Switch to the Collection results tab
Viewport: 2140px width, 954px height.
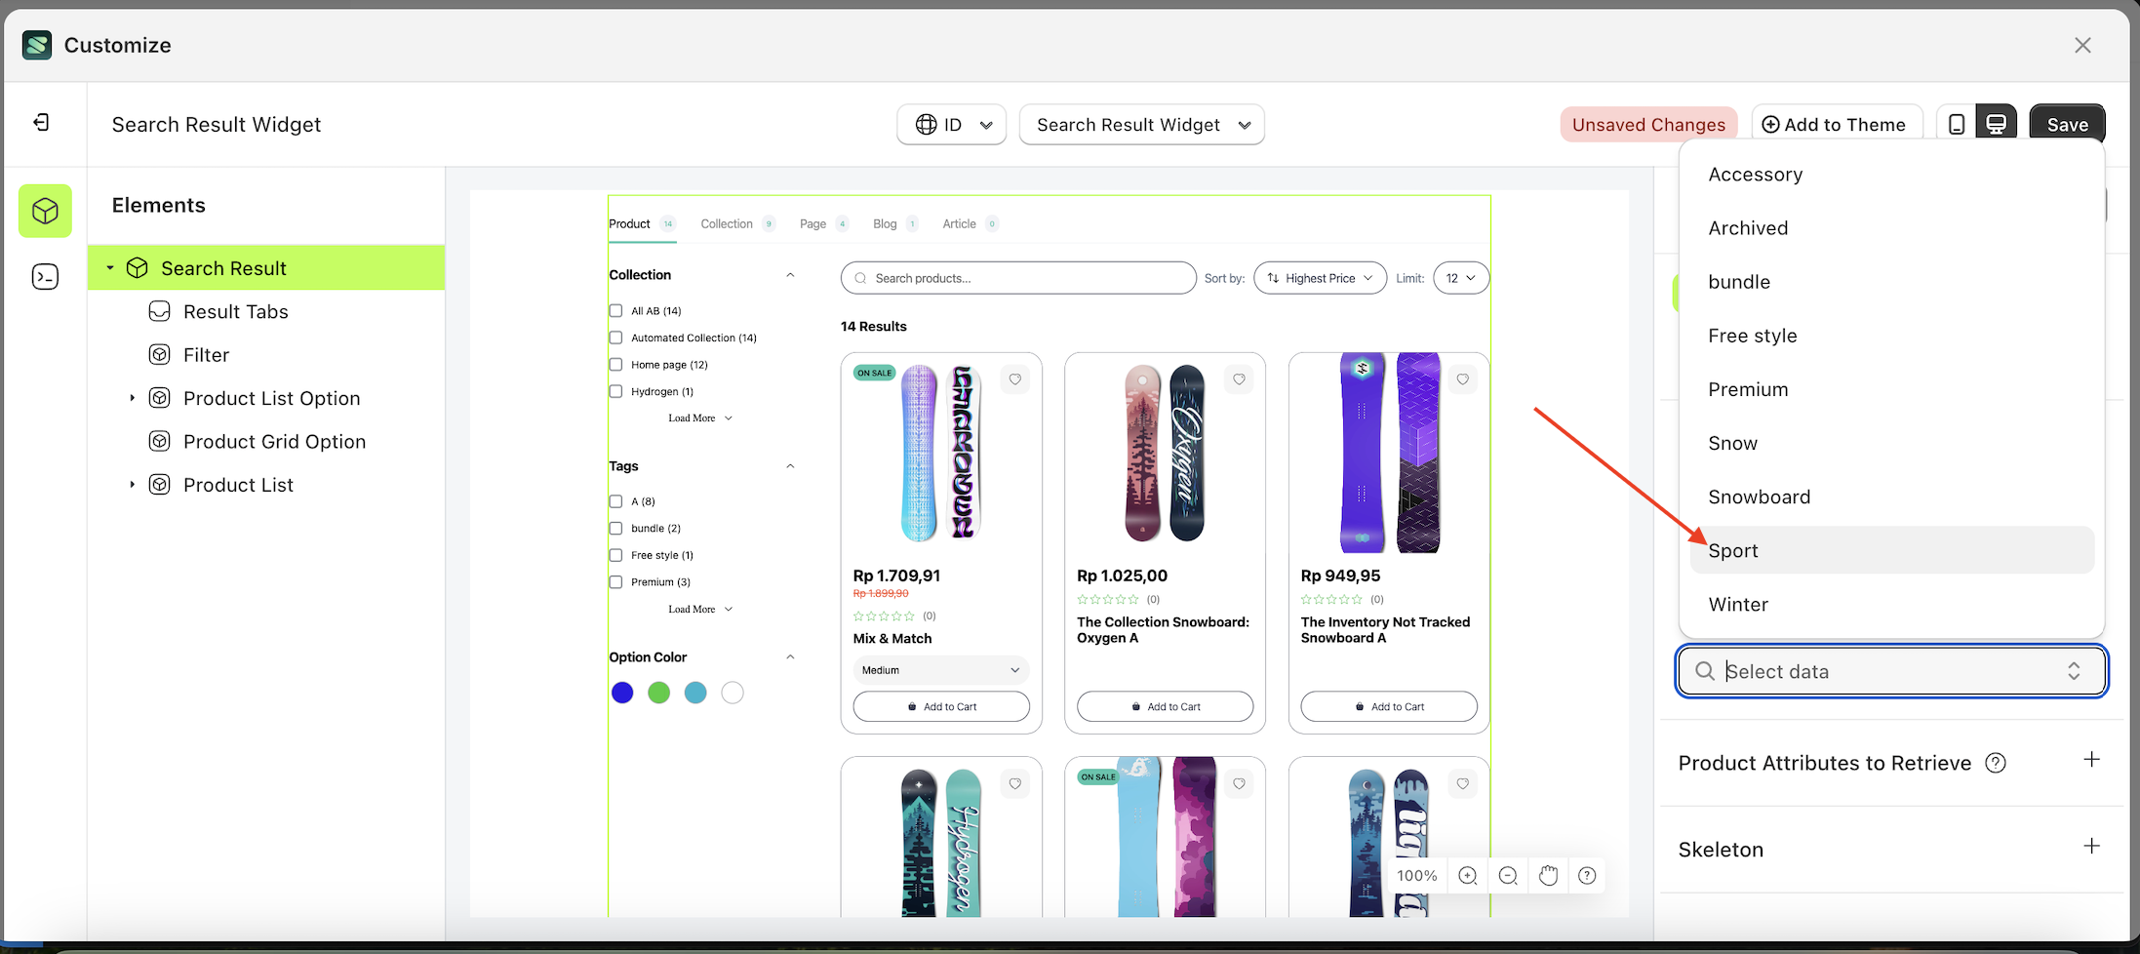point(727,223)
